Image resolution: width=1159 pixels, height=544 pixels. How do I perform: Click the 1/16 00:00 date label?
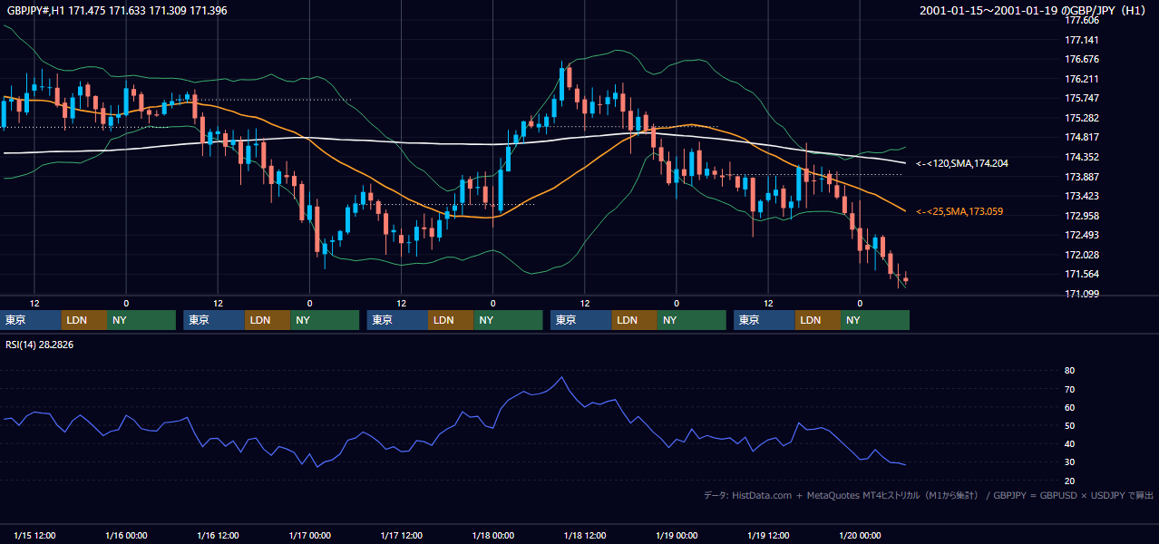(126, 535)
